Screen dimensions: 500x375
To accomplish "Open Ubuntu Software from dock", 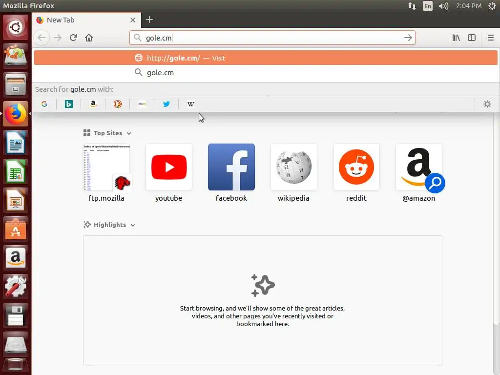I will click(16, 229).
